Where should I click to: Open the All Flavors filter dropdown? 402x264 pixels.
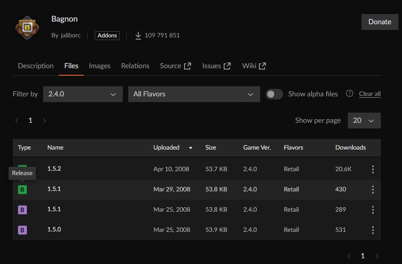click(x=194, y=94)
